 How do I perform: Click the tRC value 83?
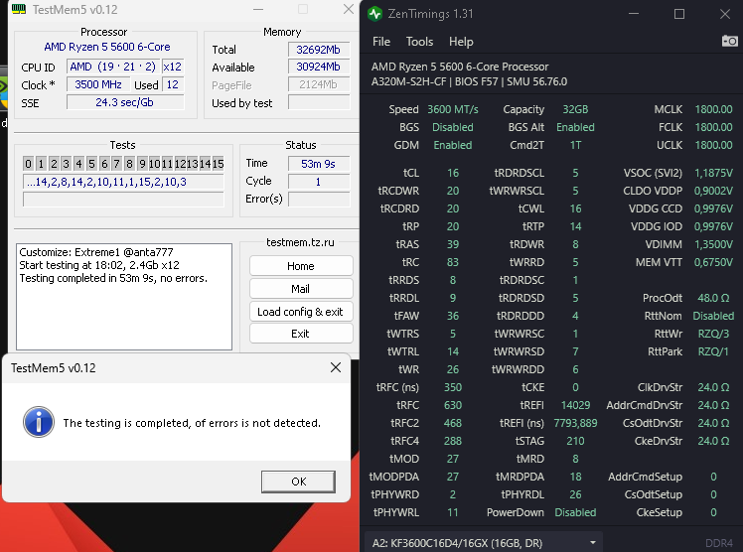pyautogui.click(x=453, y=262)
